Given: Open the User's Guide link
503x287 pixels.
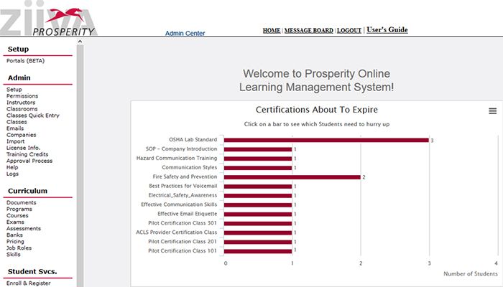Looking at the screenshot, I should (x=387, y=30).
